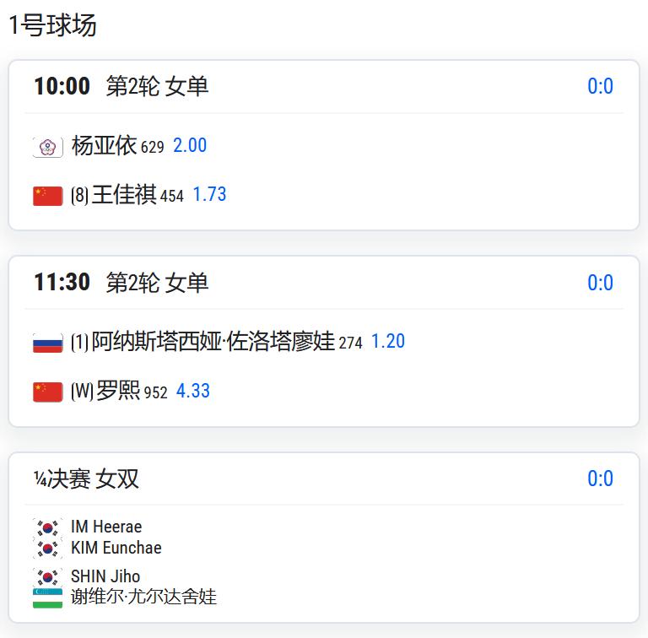Select odds 1.73 for 王佳祺

[209, 195]
